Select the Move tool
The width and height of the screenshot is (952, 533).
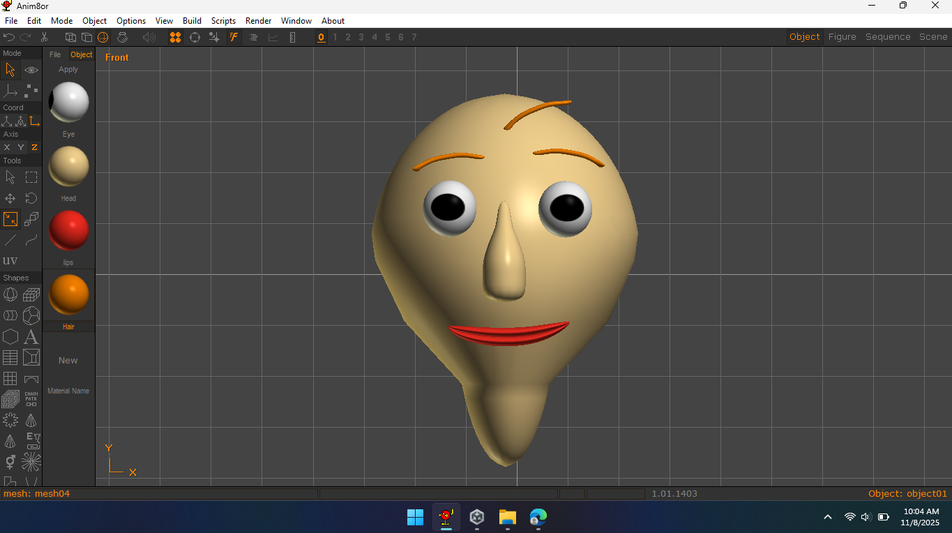(x=10, y=199)
